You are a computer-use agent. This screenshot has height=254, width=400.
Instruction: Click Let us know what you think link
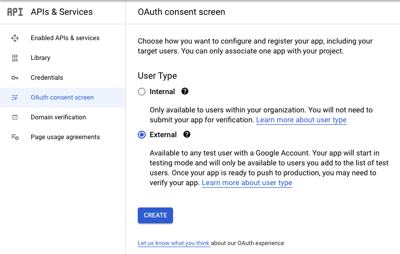pos(173,243)
